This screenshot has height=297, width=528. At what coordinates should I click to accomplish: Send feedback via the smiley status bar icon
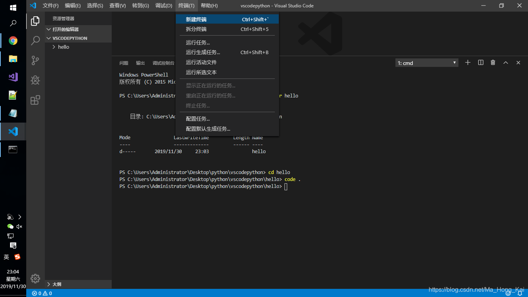coord(509,293)
